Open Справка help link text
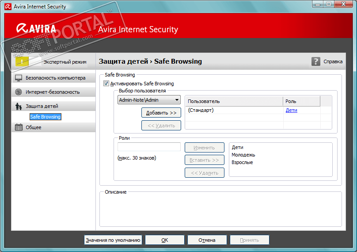This screenshot has height=252, width=357. pyautogui.click(x=333, y=61)
